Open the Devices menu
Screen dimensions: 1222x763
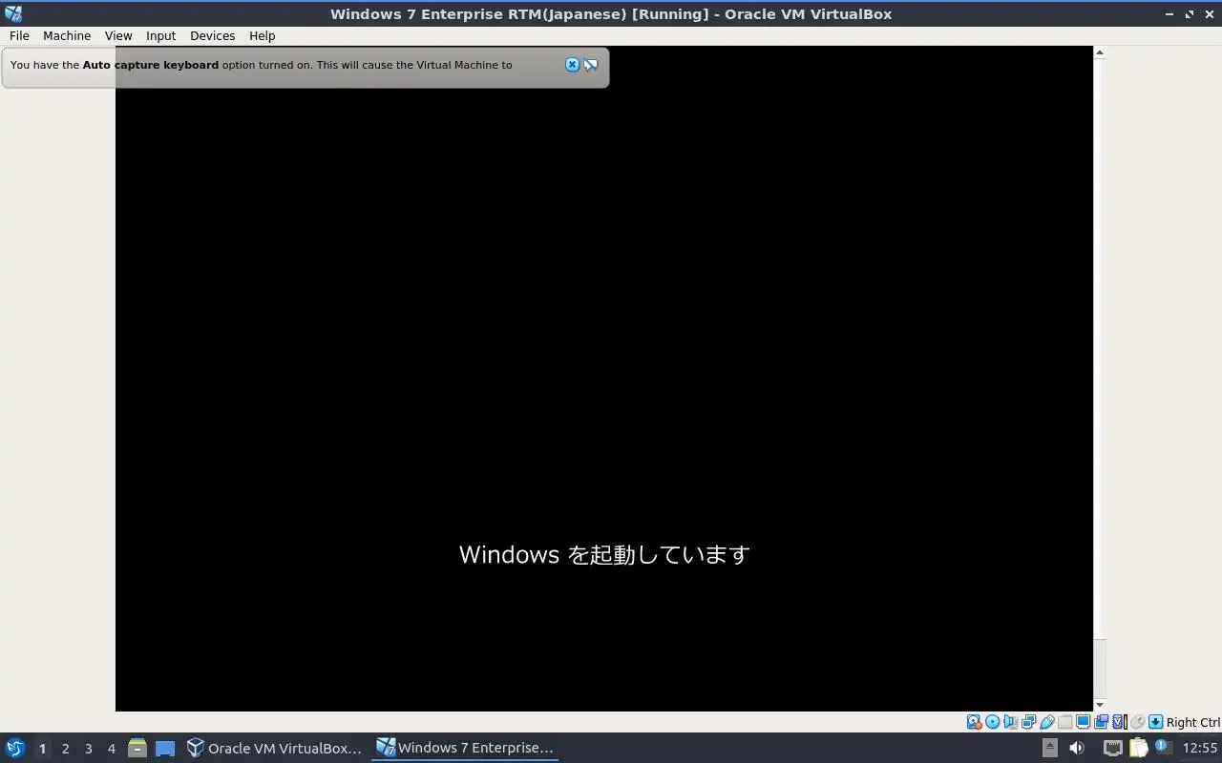pyautogui.click(x=212, y=35)
